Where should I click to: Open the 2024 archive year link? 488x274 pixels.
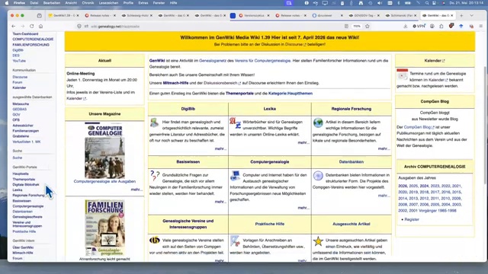point(424,186)
